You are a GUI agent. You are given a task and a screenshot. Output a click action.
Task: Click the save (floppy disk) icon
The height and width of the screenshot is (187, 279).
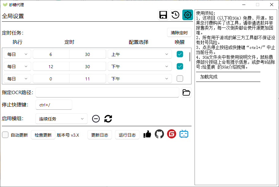pyautogui.click(x=163, y=15)
